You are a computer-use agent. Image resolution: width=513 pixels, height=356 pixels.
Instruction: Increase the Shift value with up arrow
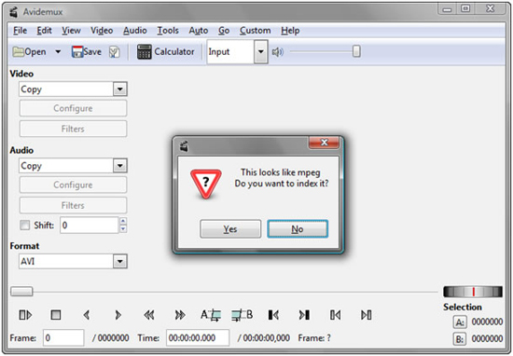(x=123, y=221)
